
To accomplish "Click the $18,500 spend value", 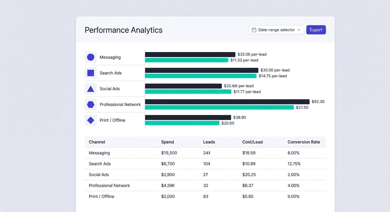I will click(169, 153).
